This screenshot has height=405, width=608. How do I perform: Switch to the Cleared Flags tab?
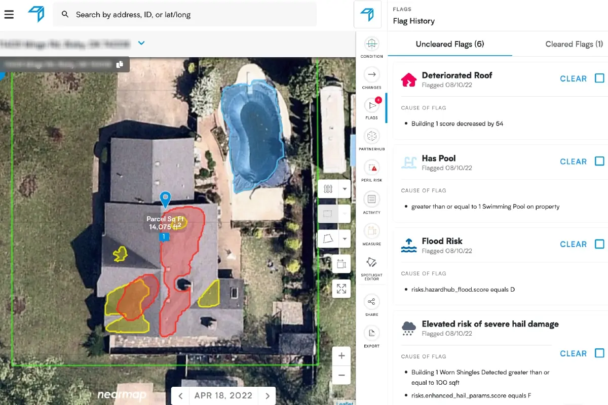[x=574, y=44]
